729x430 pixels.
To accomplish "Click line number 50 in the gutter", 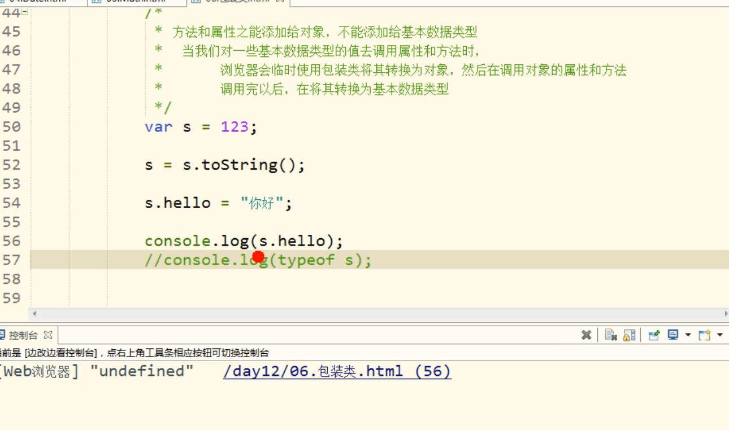I will tap(11, 126).
